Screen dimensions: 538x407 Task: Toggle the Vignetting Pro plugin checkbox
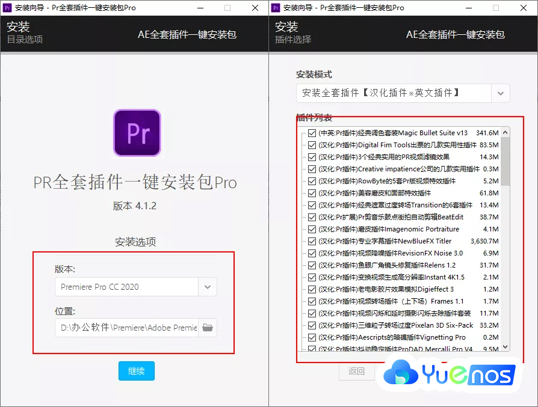coord(312,337)
